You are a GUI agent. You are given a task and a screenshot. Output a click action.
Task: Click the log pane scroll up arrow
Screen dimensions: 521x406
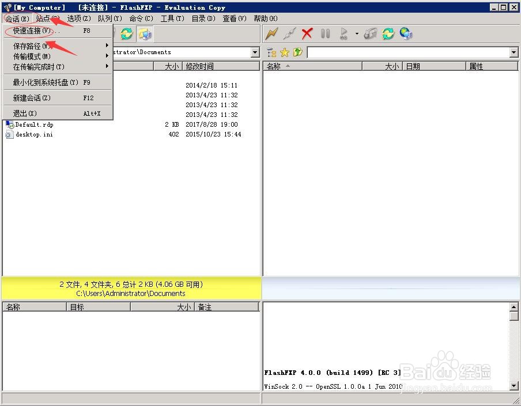[514, 307]
